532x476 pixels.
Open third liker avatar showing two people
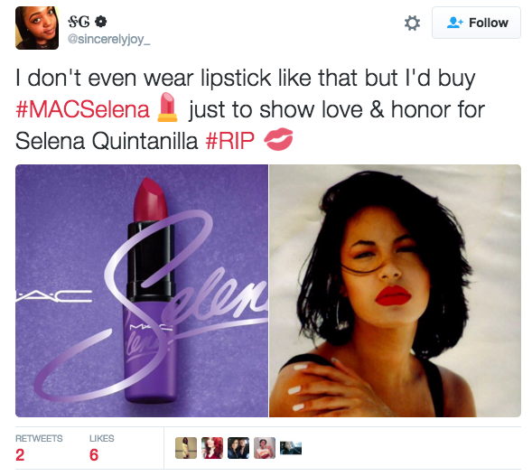coord(238,448)
